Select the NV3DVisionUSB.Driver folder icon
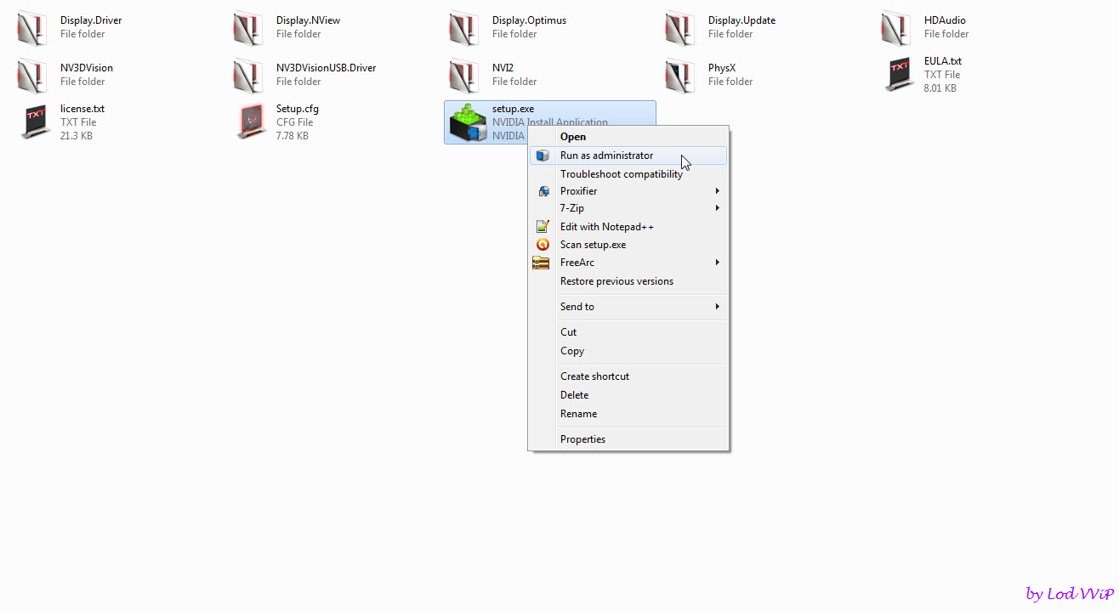 (248, 76)
